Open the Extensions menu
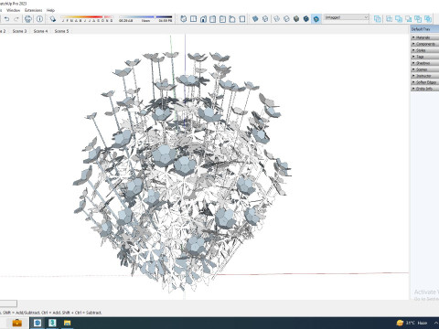The image size is (439, 329). (34, 10)
